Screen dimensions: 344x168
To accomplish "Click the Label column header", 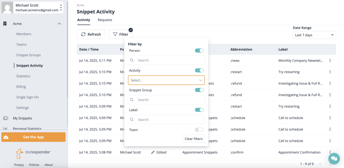I will pos(283,49).
